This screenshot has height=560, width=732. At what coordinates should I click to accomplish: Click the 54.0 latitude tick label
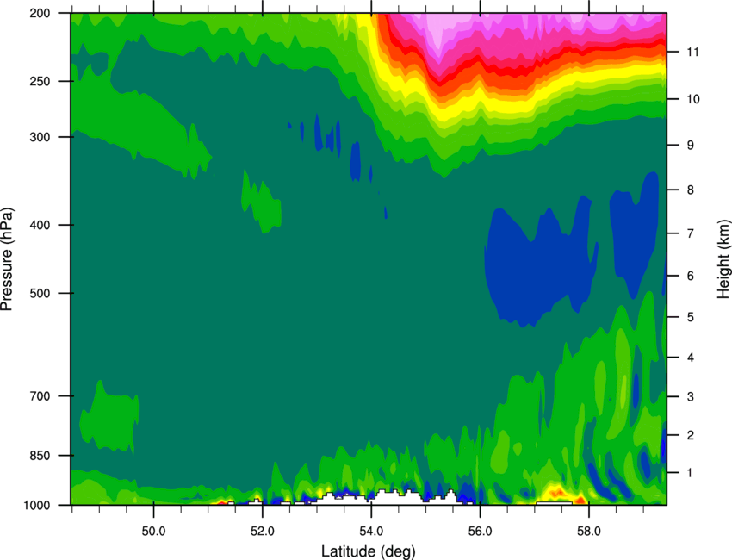[371, 531]
